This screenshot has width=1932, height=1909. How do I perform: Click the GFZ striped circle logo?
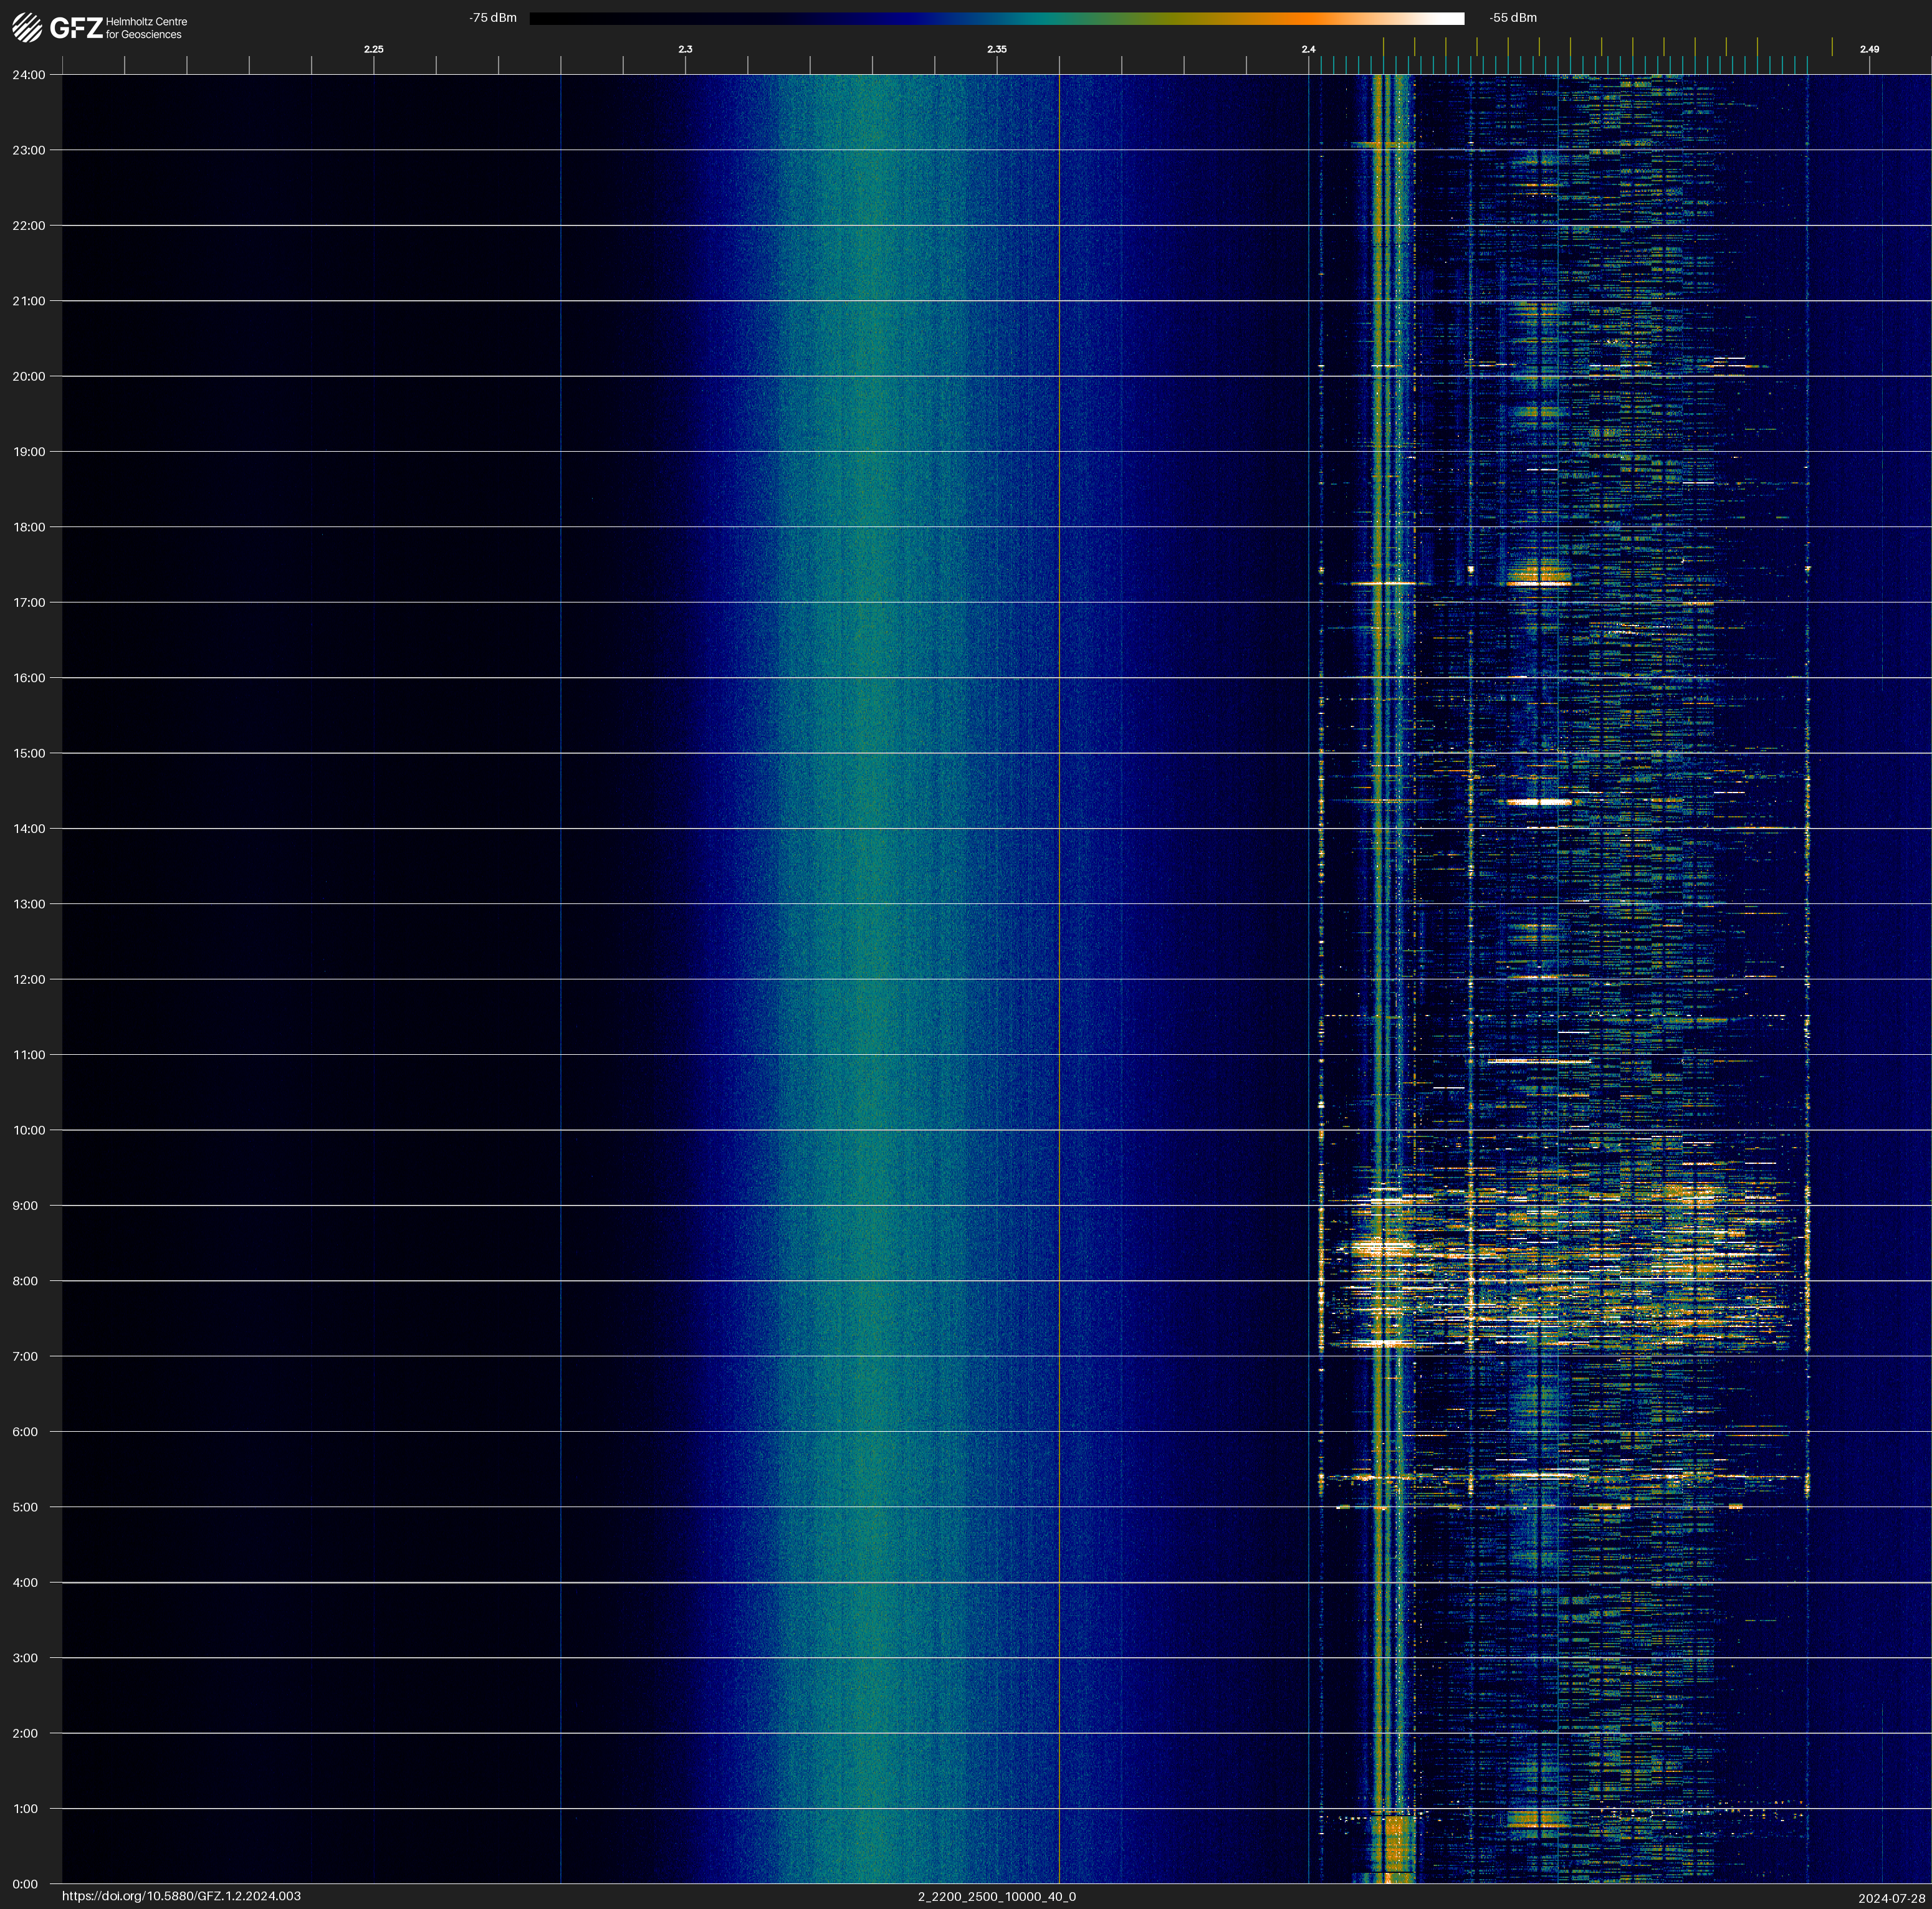pyautogui.click(x=27, y=28)
